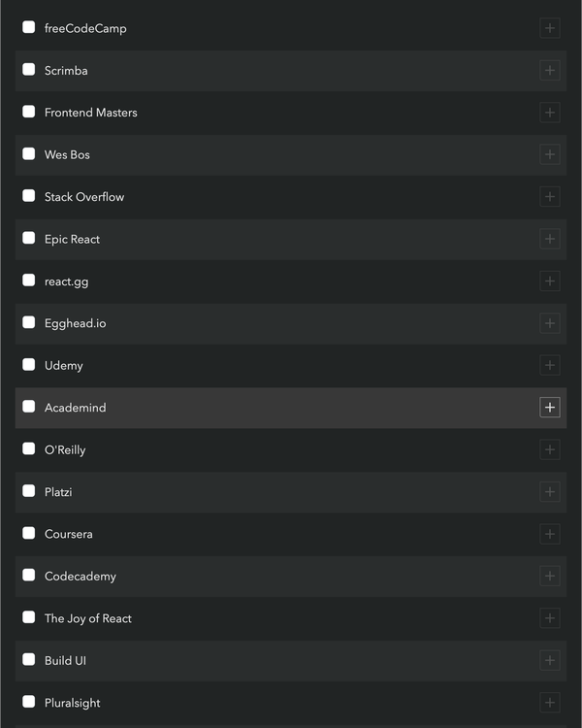Expand the O'Reilly entry plus button
The image size is (582, 728).
549,449
